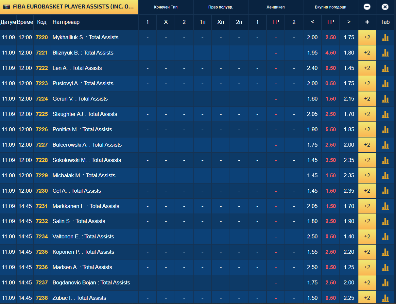Open statistics chart icon for Pustovyi A. row
396x304 pixels.
click(x=385, y=84)
